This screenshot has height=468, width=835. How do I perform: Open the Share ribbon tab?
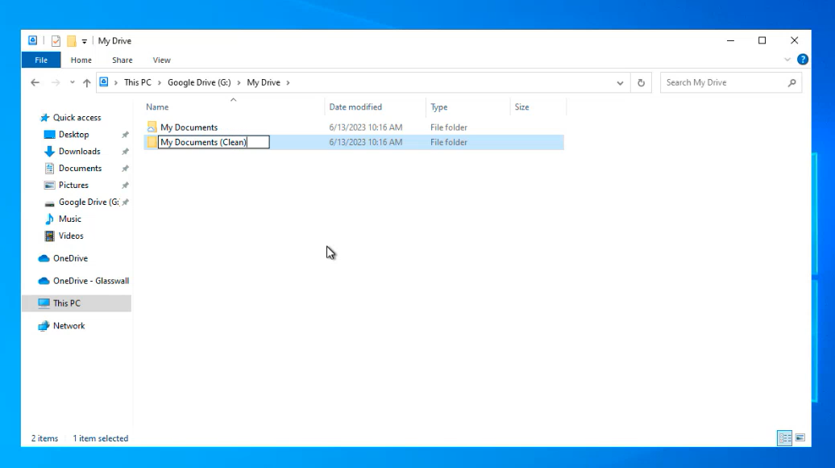(x=123, y=60)
